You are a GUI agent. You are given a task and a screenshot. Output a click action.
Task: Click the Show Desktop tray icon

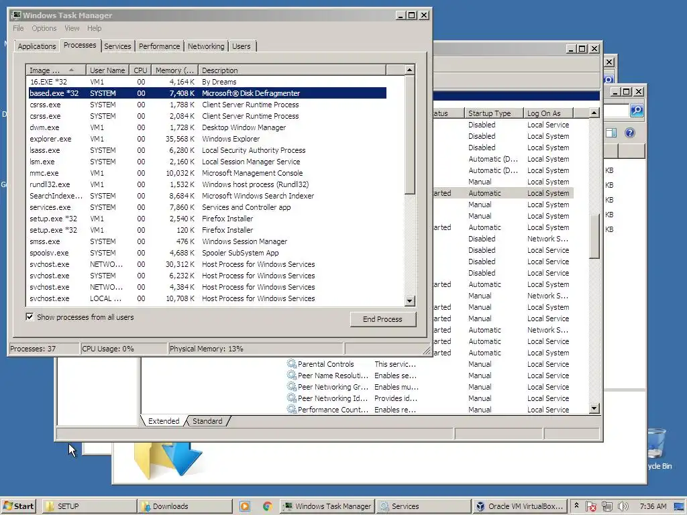pos(679,506)
